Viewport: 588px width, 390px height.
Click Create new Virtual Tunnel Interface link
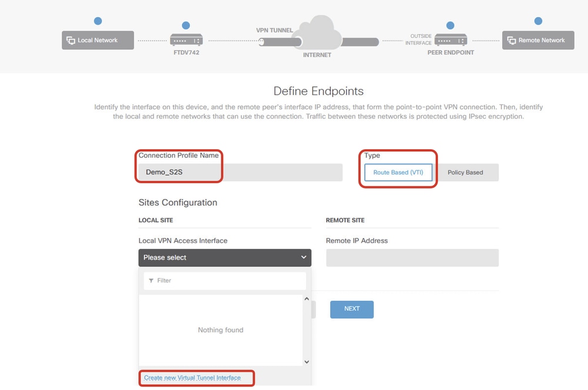pos(192,378)
